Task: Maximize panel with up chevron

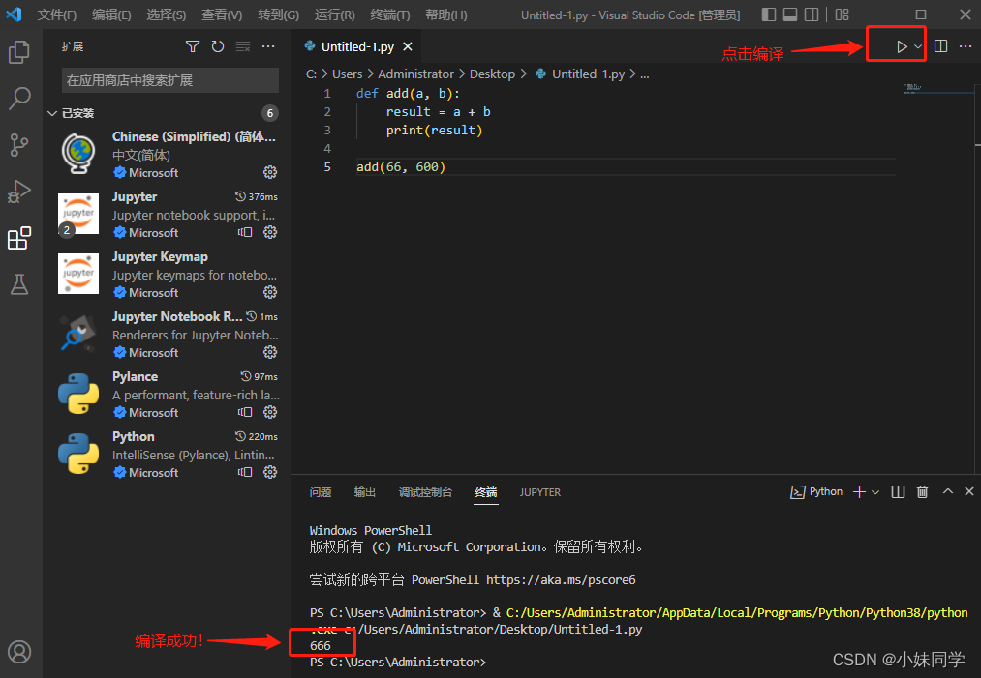Action: pos(948,491)
